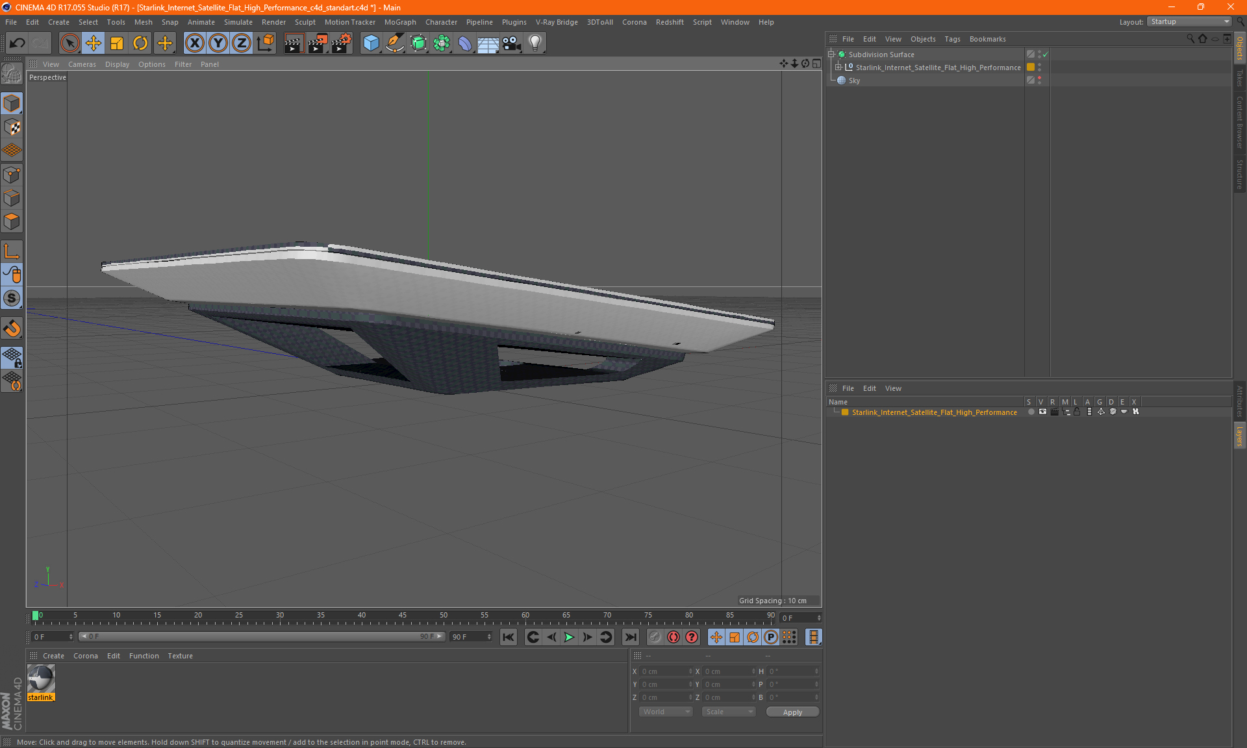
Task: Open viewport Cameras menu
Action: coord(82,64)
